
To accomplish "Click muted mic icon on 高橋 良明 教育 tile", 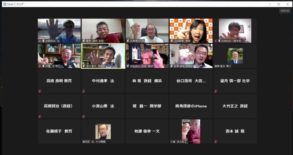I will 40,91.
